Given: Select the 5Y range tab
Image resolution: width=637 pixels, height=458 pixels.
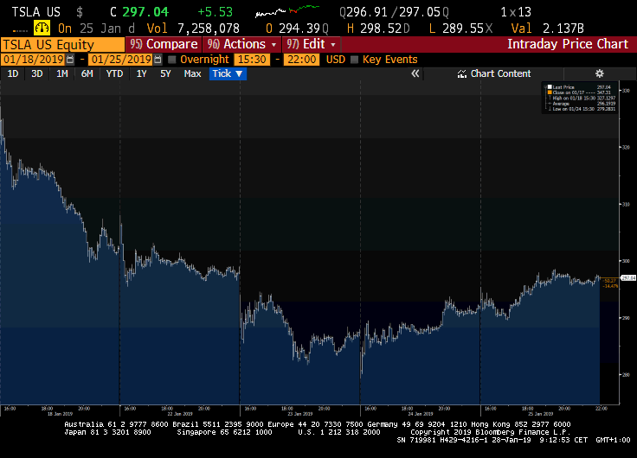Looking at the screenshot, I should pyautogui.click(x=165, y=73).
